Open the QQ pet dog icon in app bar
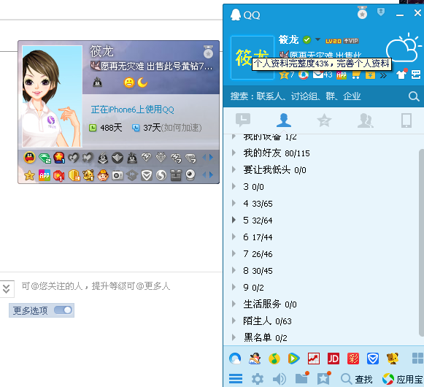This screenshot has height=387, width=424. [x=393, y=359]
